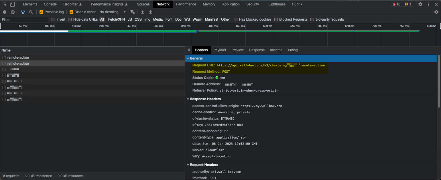Viewport: 441px width, 180px height.
Task: Open the No throttling dropdown
Action: (113, 12)
